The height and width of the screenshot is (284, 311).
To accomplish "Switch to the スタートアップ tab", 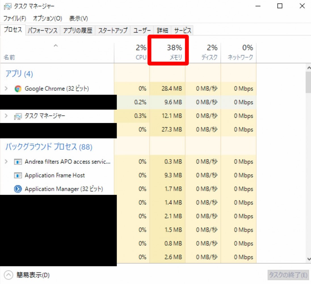I will click(x=113, y=30).
